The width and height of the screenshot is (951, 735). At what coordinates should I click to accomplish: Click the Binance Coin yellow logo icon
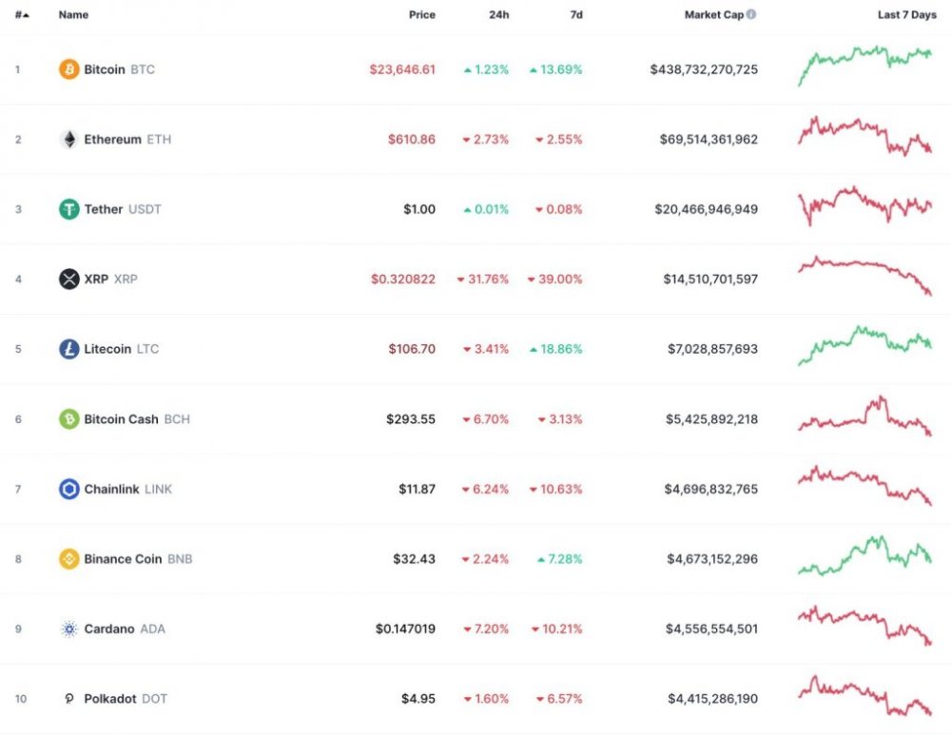pyautogui.click(x=69, y=559)
